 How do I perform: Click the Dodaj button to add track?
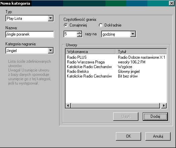(x=155, y=116)
